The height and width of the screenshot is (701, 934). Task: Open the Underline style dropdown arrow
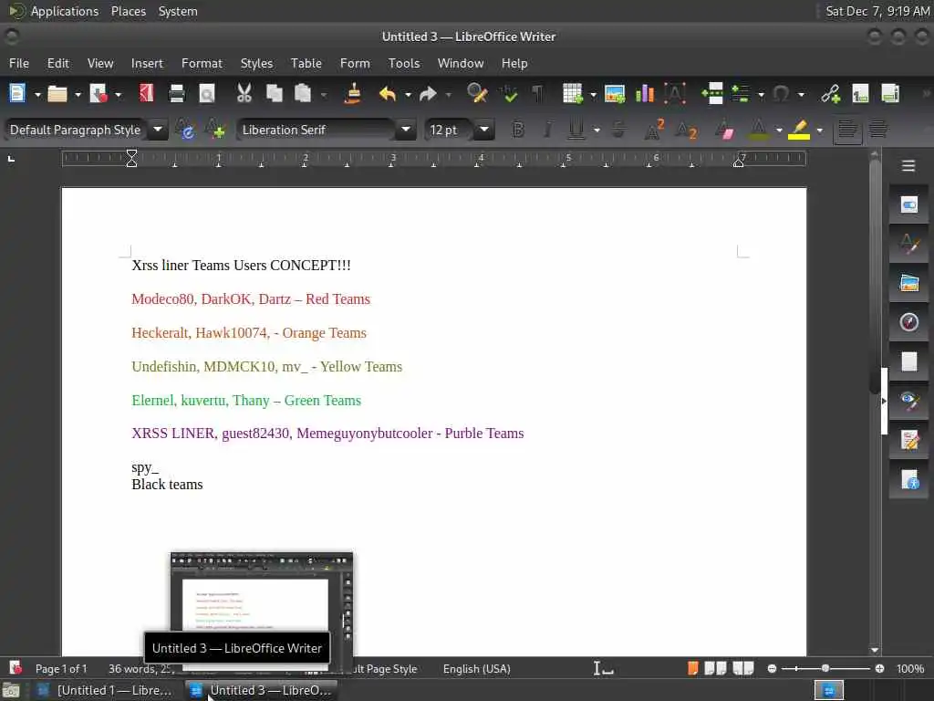click(597, 130)
